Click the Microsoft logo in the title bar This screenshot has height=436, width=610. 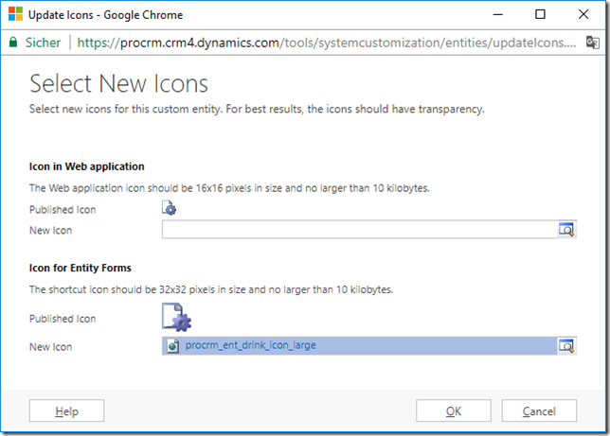15,14
